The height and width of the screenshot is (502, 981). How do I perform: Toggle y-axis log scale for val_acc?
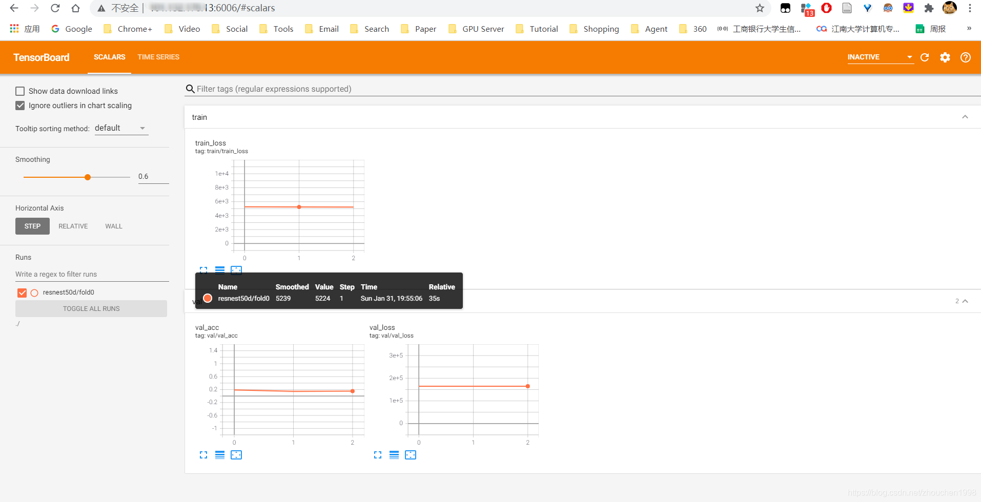pyautogui.click(x=220, y=455)
